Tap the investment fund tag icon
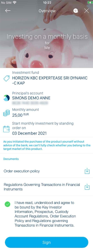The width and height of the screenshot is (93, 252). point(6,79)
